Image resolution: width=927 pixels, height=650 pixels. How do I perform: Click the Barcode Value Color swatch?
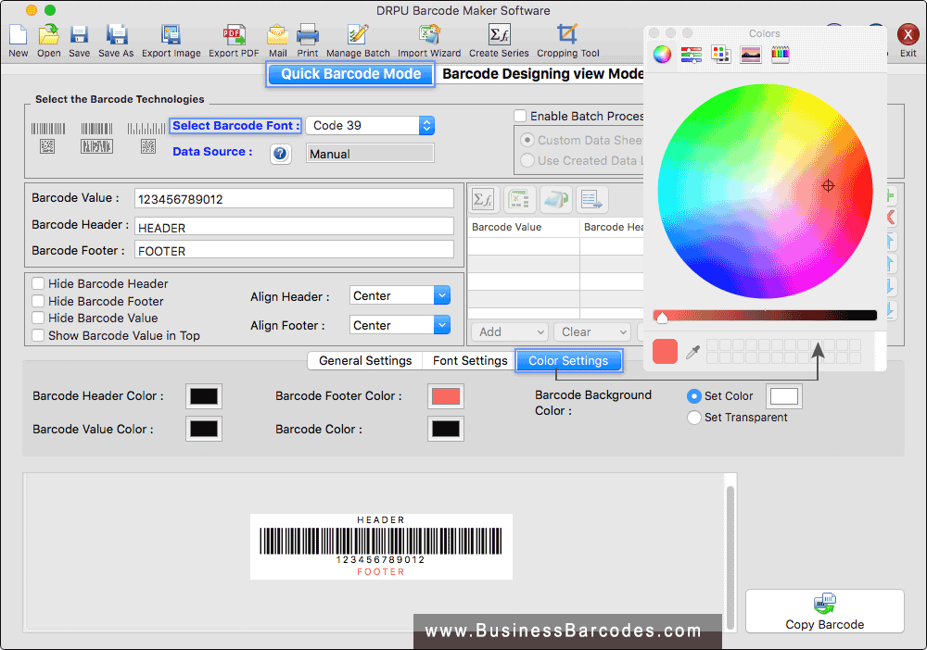point(204,430)
